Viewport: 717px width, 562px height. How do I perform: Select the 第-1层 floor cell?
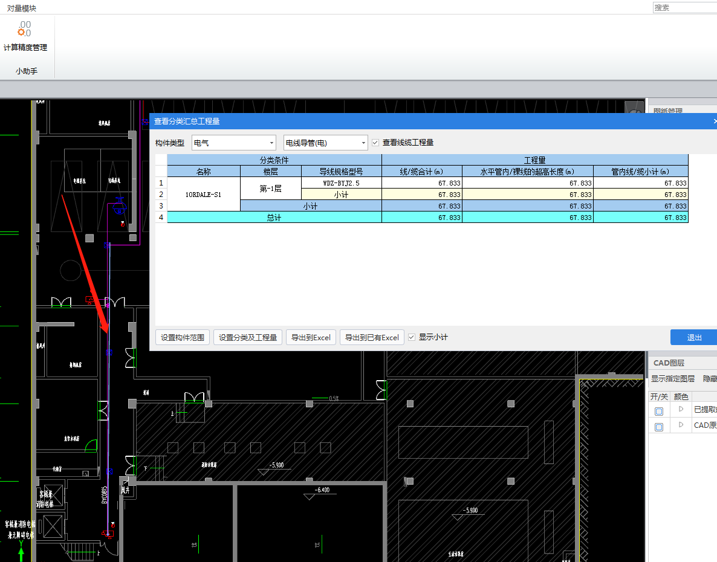click(271, 189)
